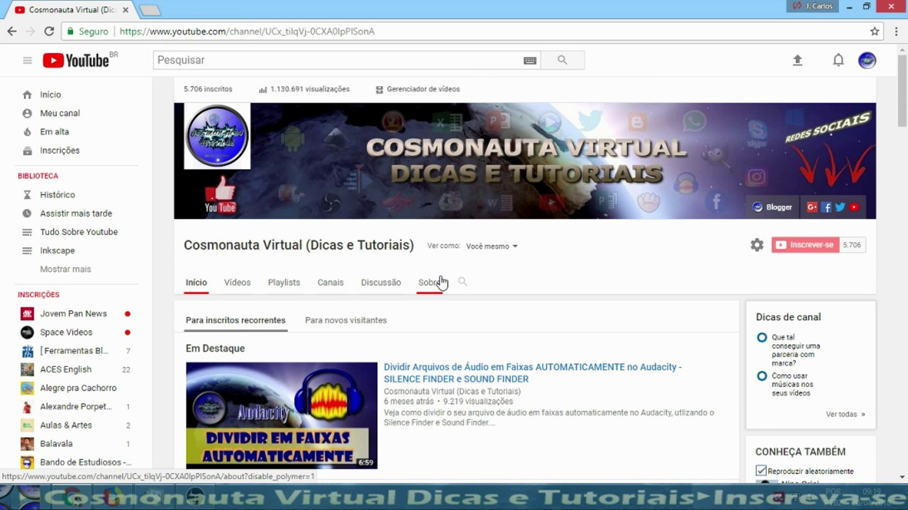The width and height of the screenshot is (908, 510).
Task: Click the upload video arrow icon
Action: 797,60
